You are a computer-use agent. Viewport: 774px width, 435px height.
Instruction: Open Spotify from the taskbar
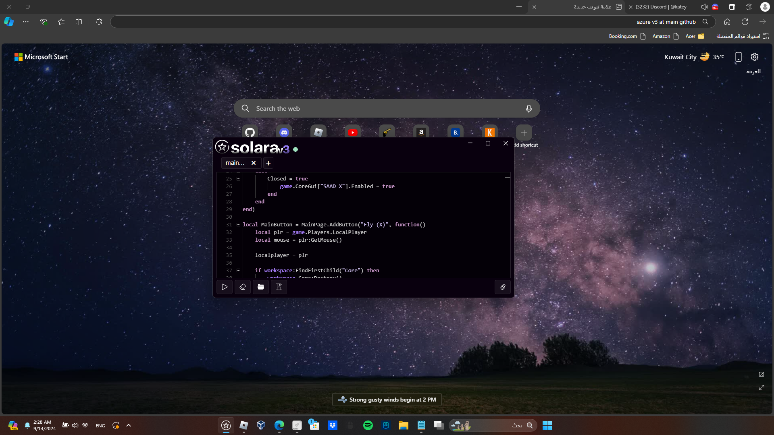click(368, 425)
